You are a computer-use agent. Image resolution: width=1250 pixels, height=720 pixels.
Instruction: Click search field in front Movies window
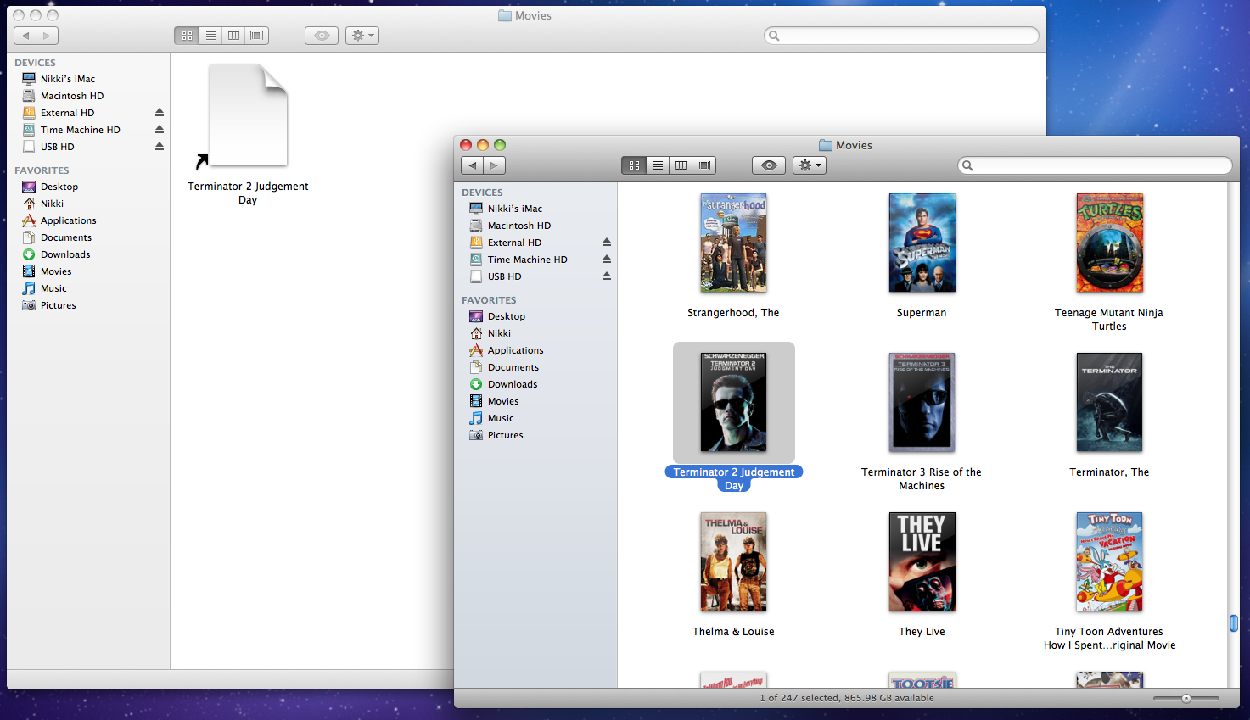1095,165
